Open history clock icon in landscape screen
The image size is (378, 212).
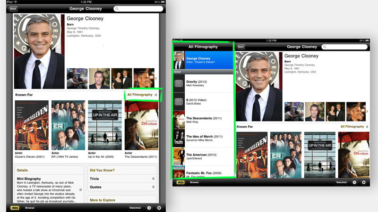[354, 182]
